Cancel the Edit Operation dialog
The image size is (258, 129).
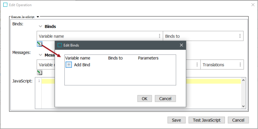tap(238, 120)
